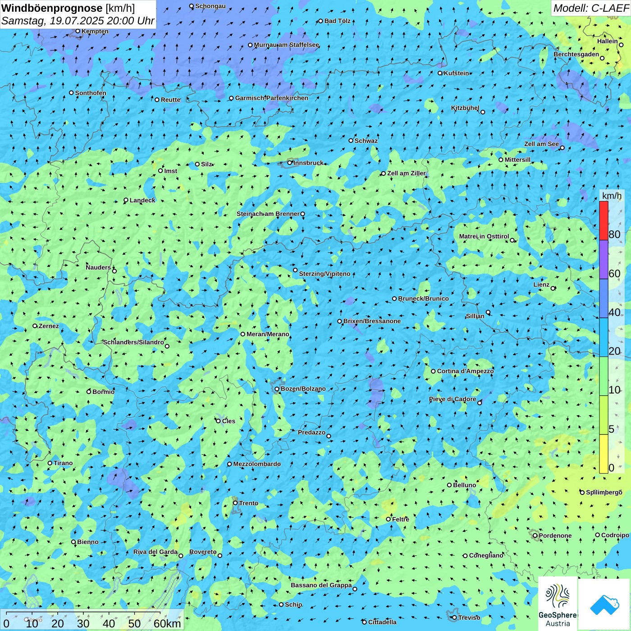631x631 pixels.
Task: Click the Garmisch-Partenkirchen label
Action: coord(272,98)
